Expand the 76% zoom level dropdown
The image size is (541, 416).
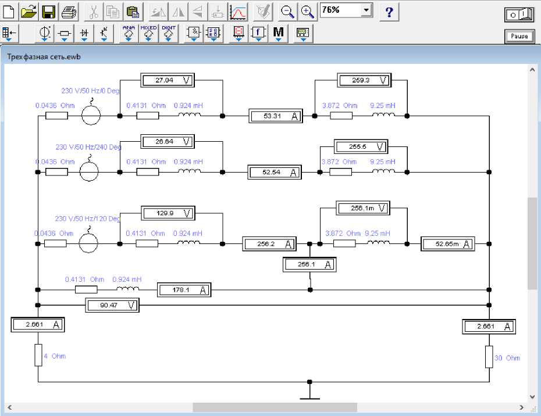(x=365, y=10)
